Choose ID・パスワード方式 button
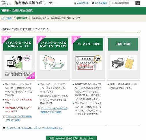Viewport: 146px width, 140px height. point(88,44)
